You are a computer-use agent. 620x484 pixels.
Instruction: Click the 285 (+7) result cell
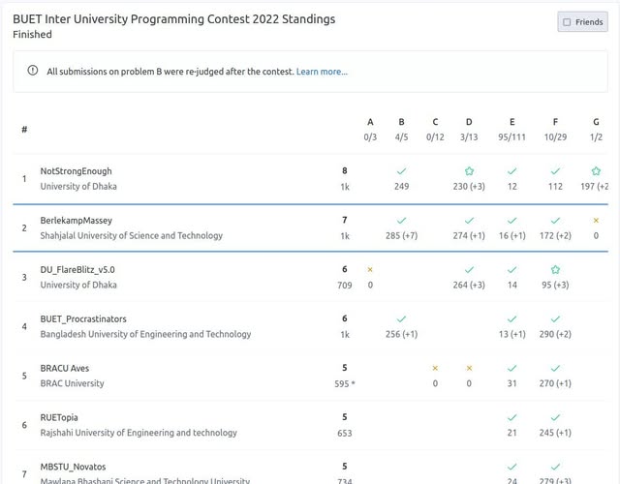(401, 235)
